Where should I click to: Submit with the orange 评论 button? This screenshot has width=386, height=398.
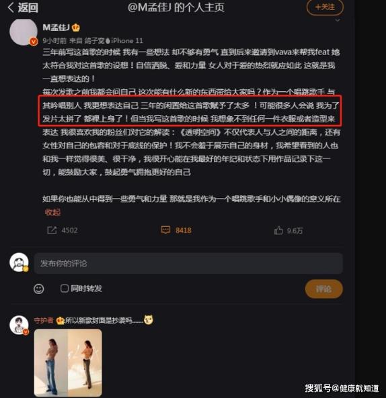(x=323, y=289)
